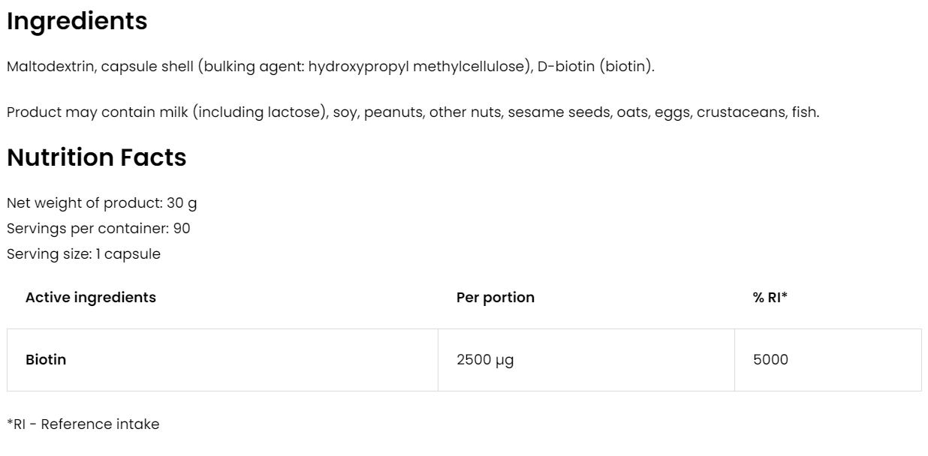The image size is (928, 456).
Task: Click the Per portion column header
Action: 496,297
